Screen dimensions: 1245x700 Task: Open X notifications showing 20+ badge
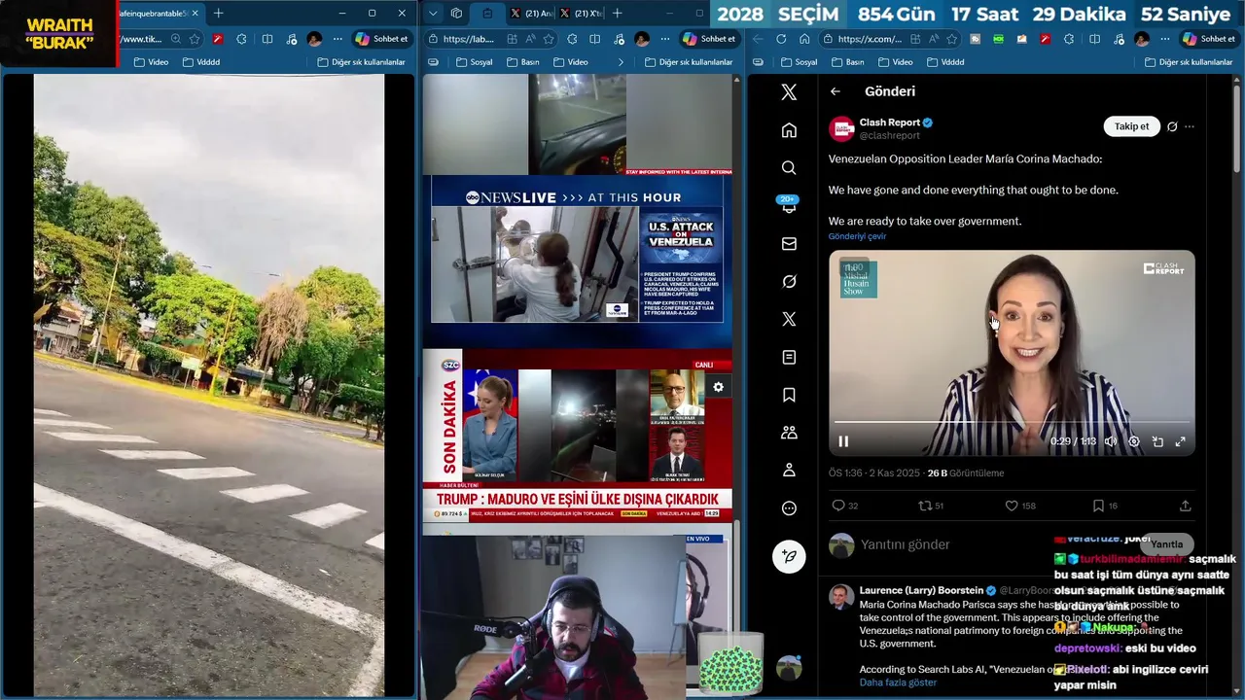tap(789, 204)
